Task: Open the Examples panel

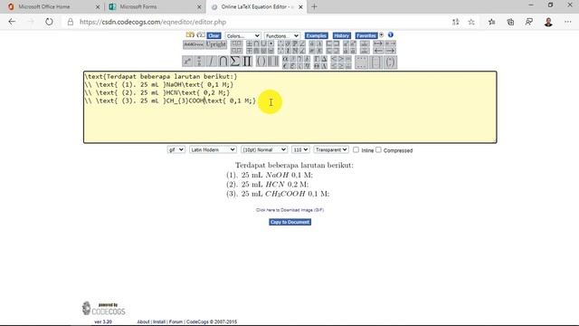Action: click(317, 35)
